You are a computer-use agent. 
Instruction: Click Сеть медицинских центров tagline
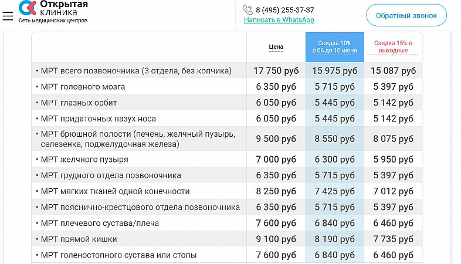[x=53, y=21]
